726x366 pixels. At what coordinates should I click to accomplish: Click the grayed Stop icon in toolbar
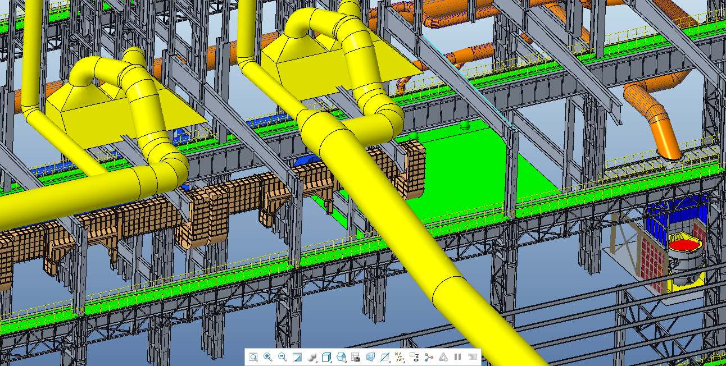(x=472, y=357)
